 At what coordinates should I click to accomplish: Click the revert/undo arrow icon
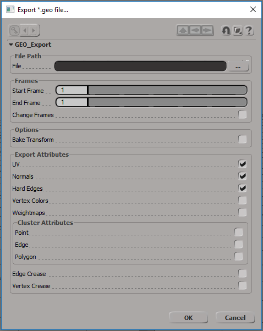pyautogui.click(x=226, y=31)
